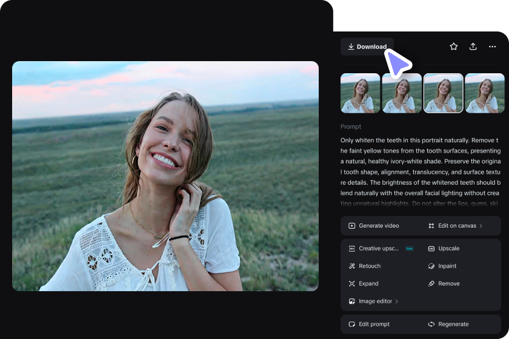
Task: Click the prompt text starting 'Only whiten the teeth'
Action: 421,172
